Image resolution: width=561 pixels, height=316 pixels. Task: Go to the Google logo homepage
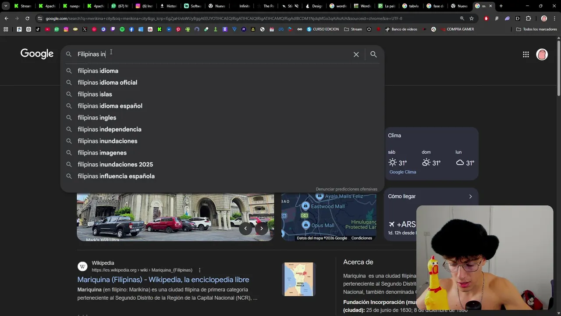coord(37,54)
